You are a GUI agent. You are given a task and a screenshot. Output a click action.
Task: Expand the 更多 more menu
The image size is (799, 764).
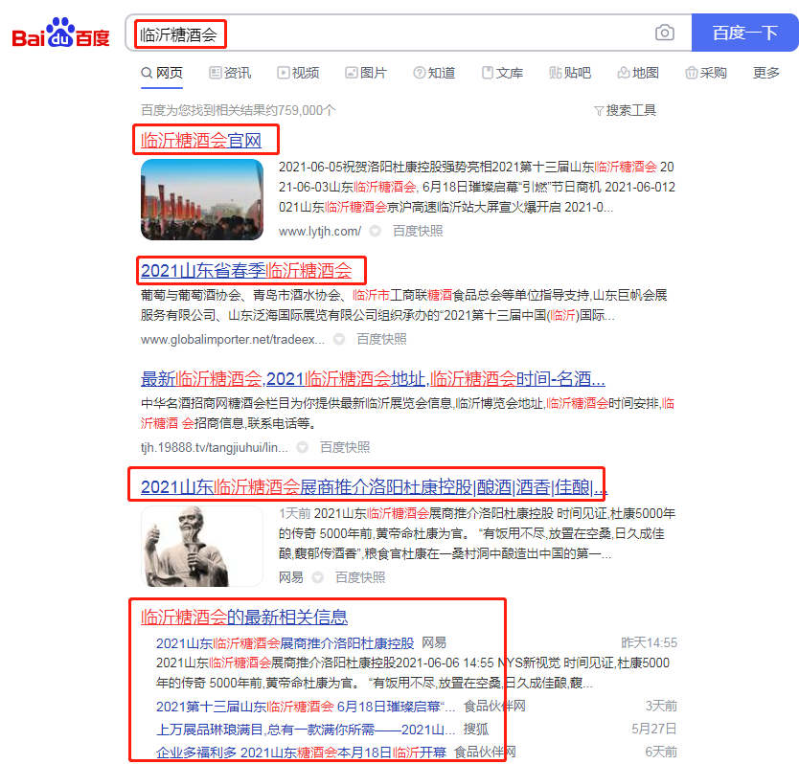pos(766,73)
